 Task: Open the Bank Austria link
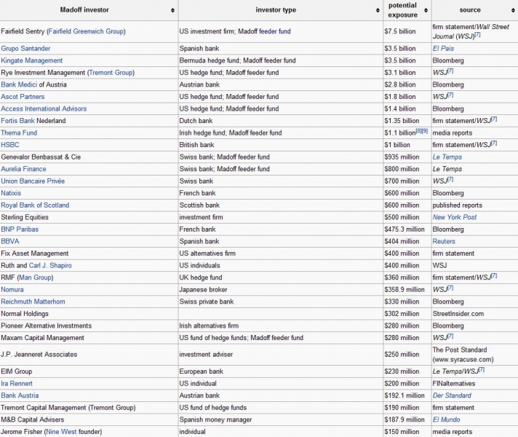point(20,395)
